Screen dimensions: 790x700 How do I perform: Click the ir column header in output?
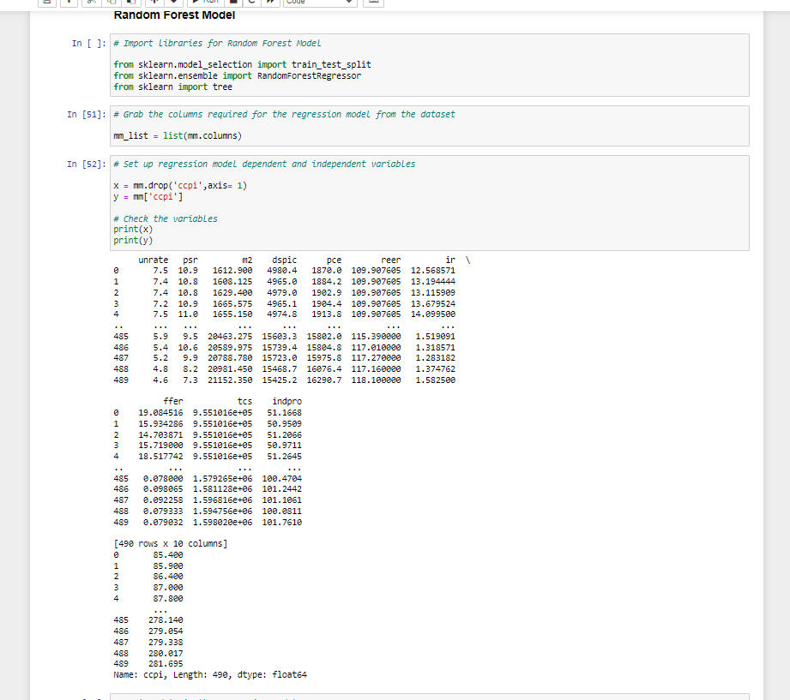450,260
